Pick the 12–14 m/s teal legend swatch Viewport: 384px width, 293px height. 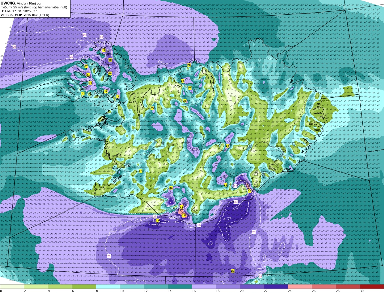[x=156, y=287]
